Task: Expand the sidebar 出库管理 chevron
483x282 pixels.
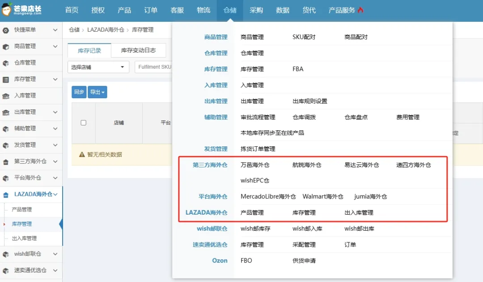Action: coord(55,112)
